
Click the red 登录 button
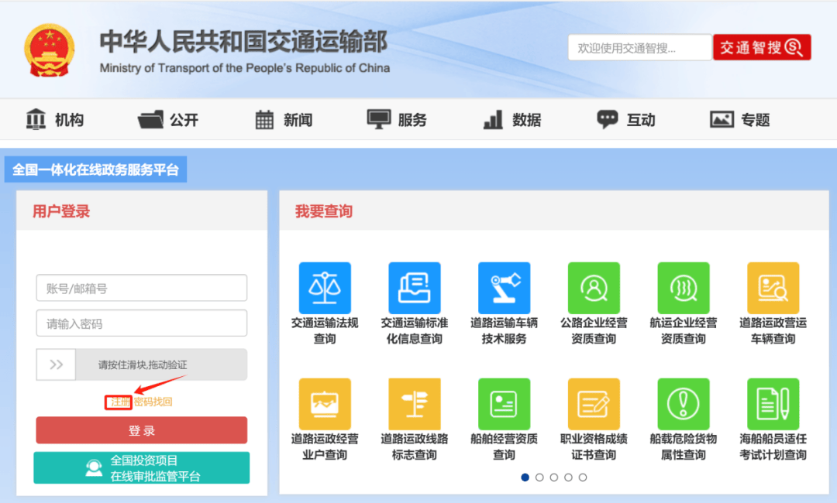click(142, 430)
